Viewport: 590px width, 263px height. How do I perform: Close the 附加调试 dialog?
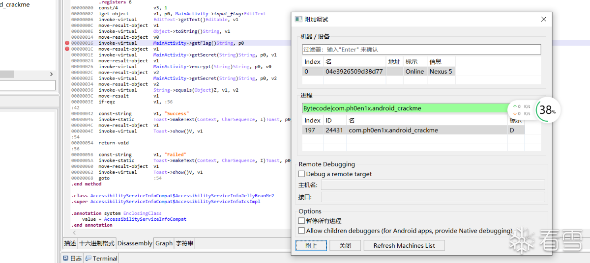(x=543, y=19)
